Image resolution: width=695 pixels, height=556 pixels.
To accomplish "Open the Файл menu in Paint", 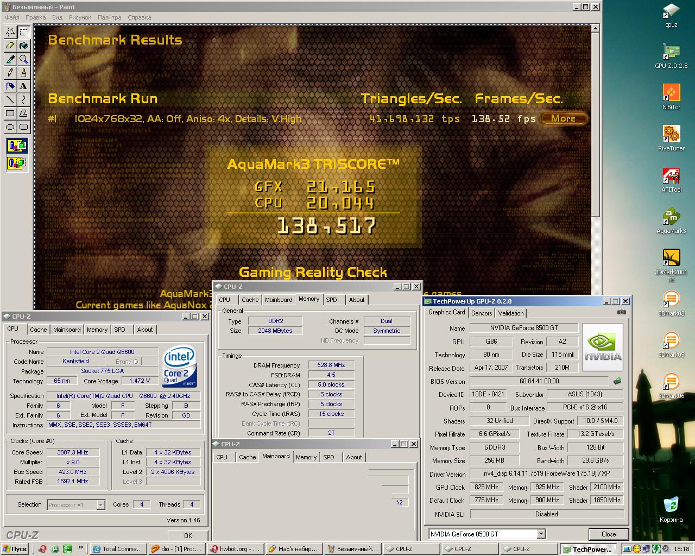I will click(x=12, y=17).
